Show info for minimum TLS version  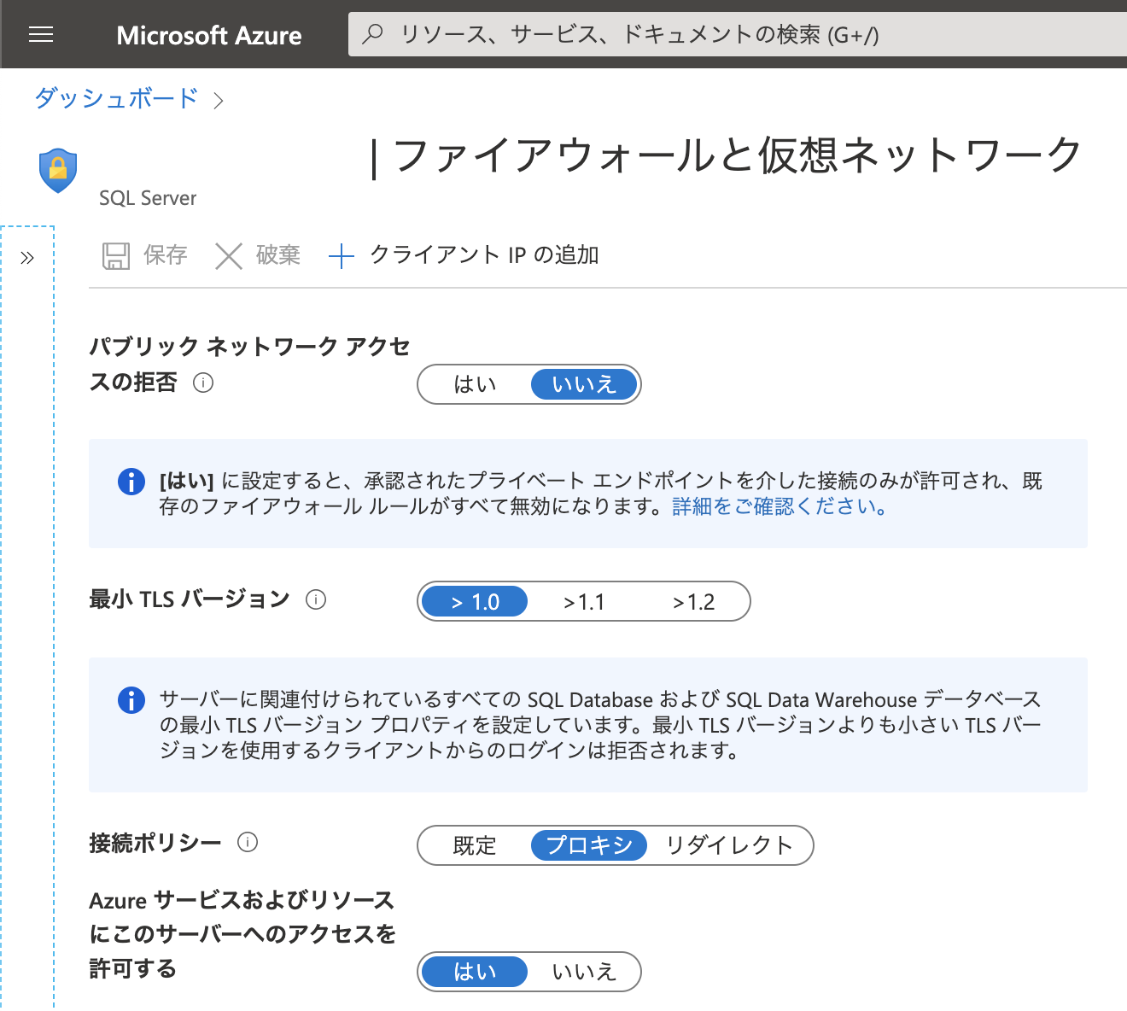(316, 599)
